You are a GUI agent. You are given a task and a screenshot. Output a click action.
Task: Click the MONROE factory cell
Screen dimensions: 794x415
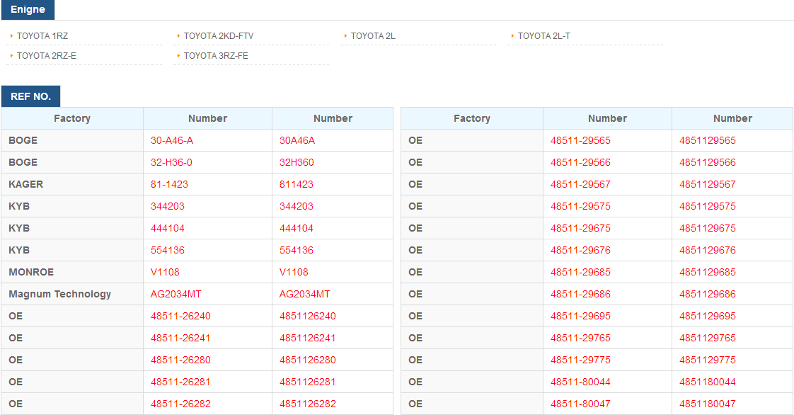point(72,272)
